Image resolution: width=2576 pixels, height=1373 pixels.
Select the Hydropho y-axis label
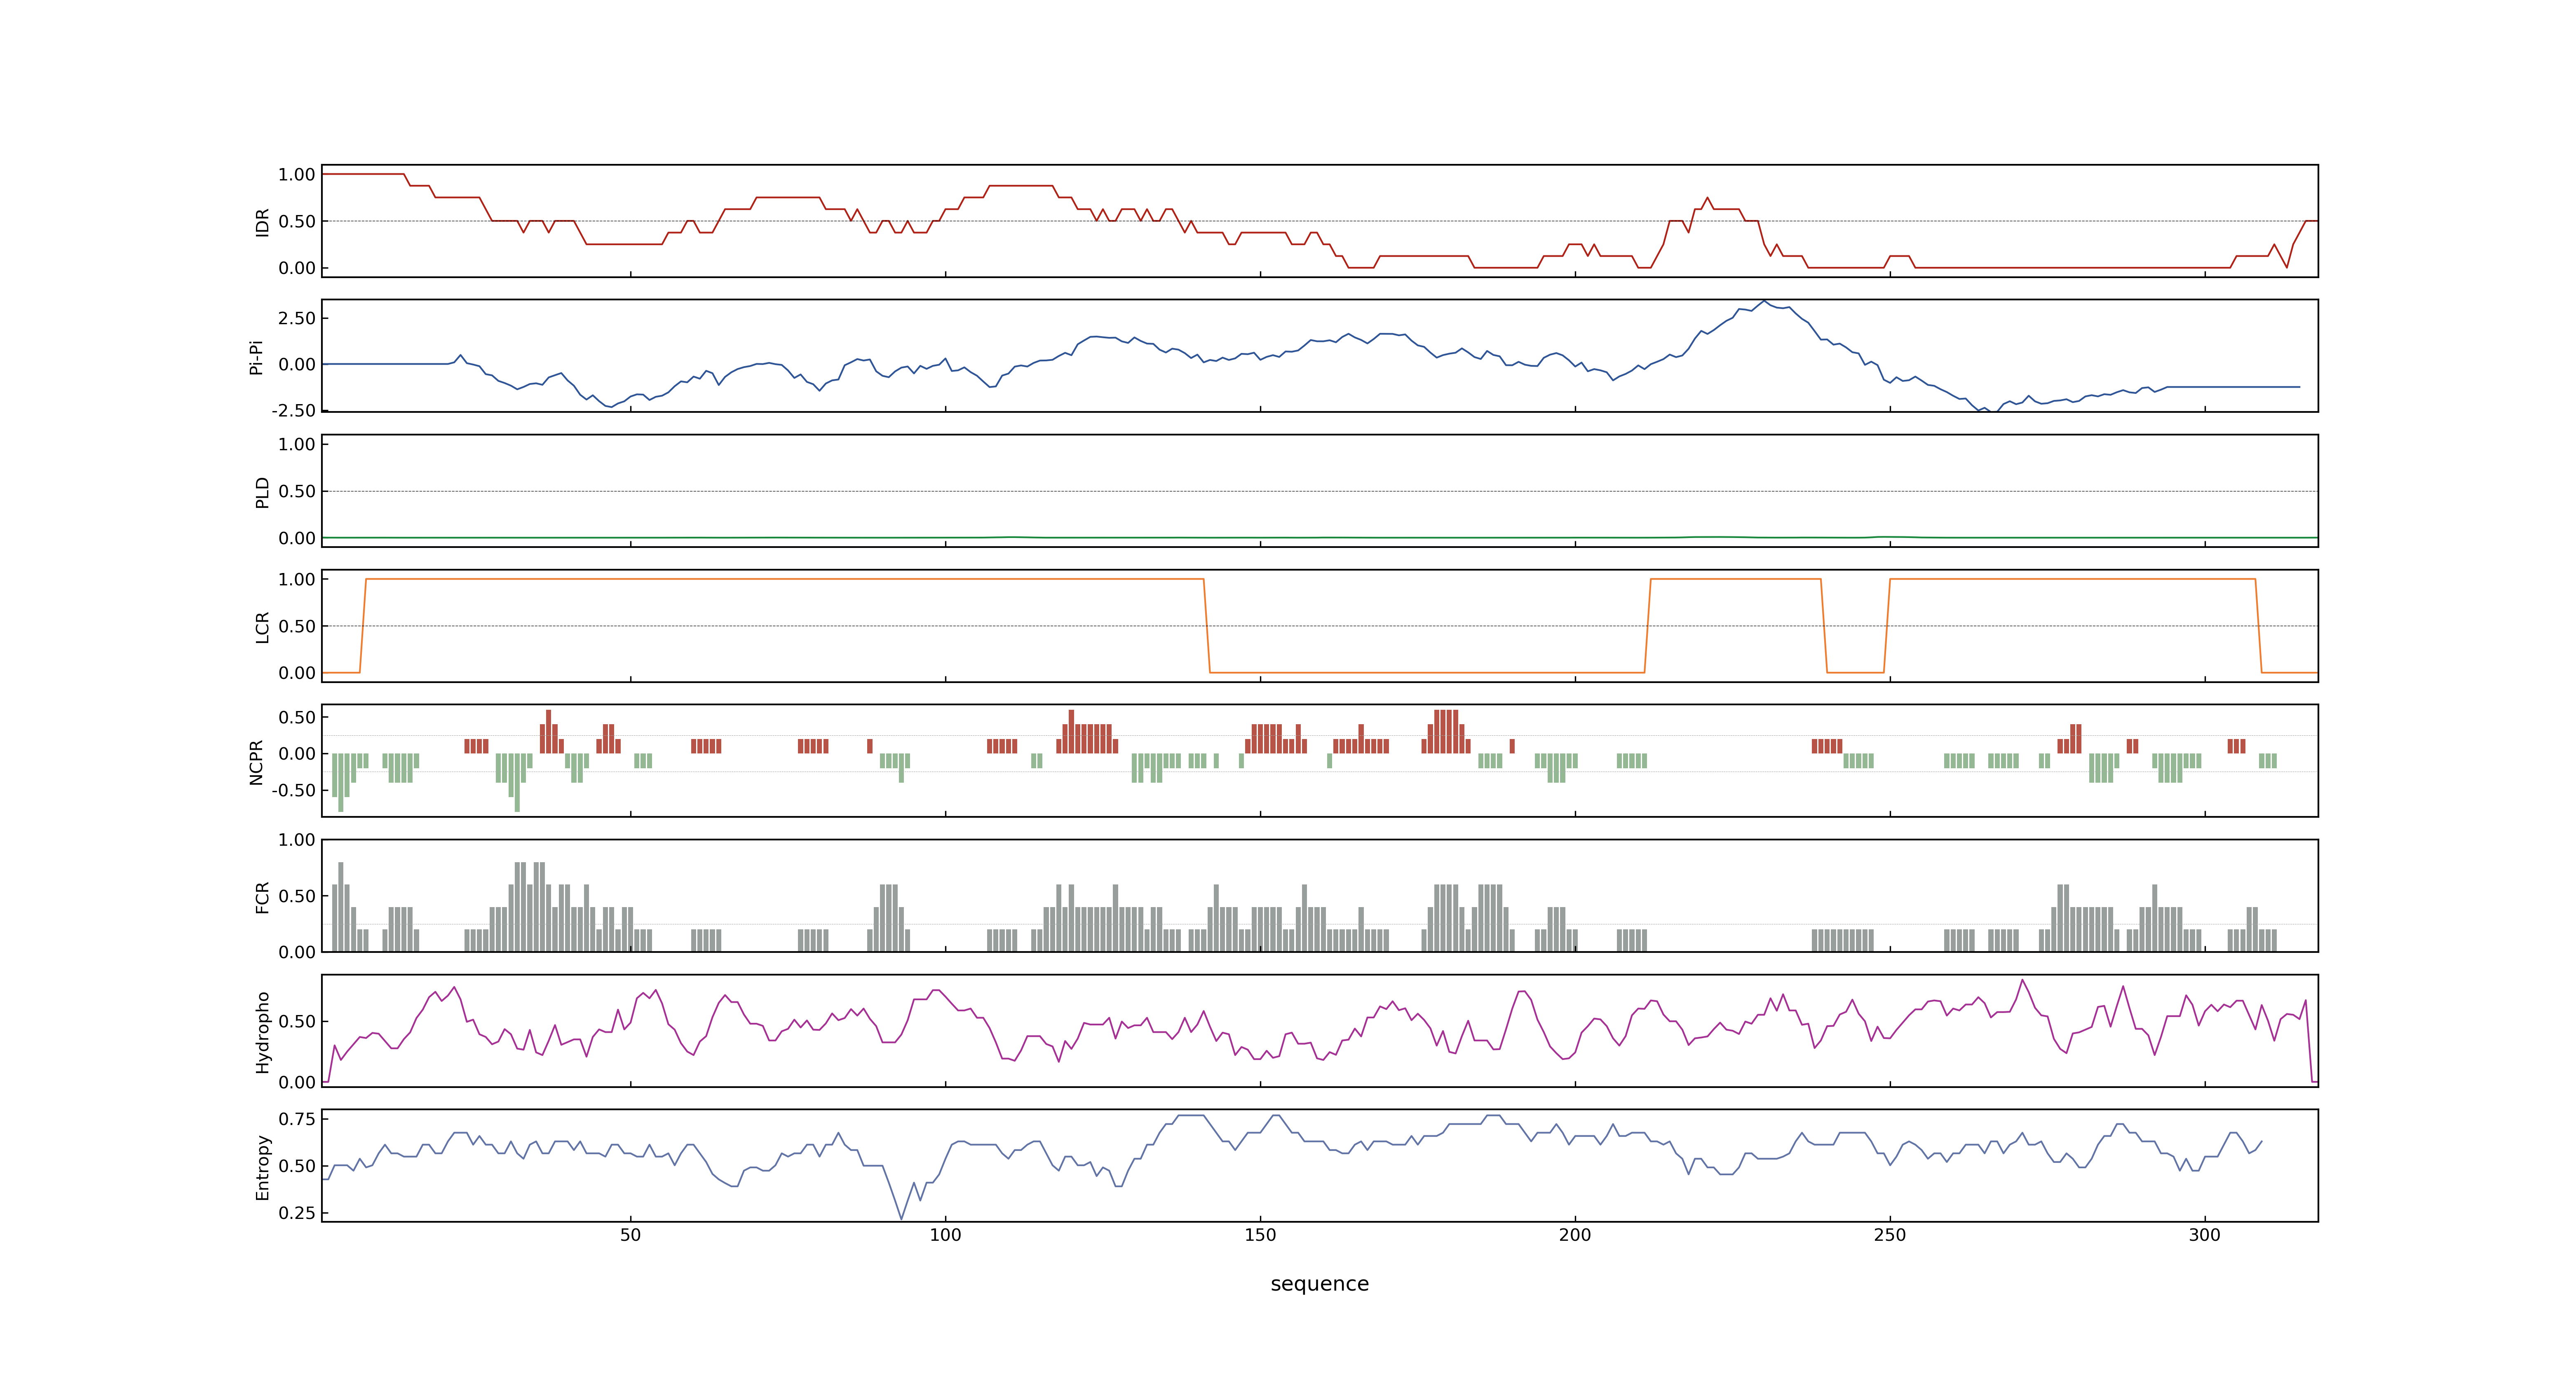263,1032
